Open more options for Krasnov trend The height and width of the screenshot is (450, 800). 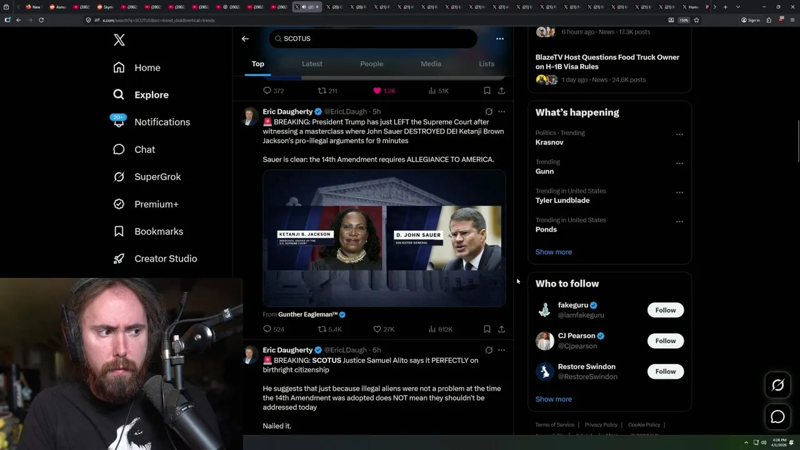tap(679, 134)
